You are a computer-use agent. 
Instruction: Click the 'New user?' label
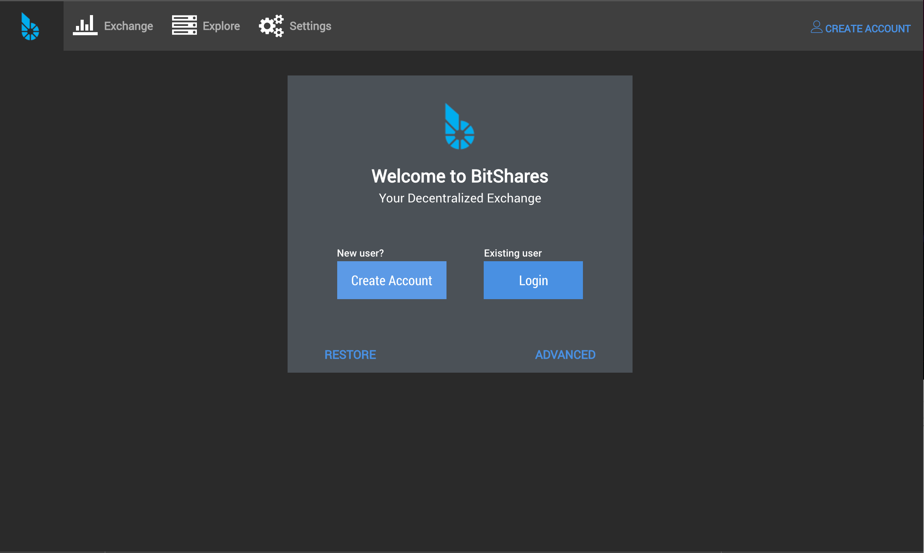pyautogui.click(x=360, y=253)
